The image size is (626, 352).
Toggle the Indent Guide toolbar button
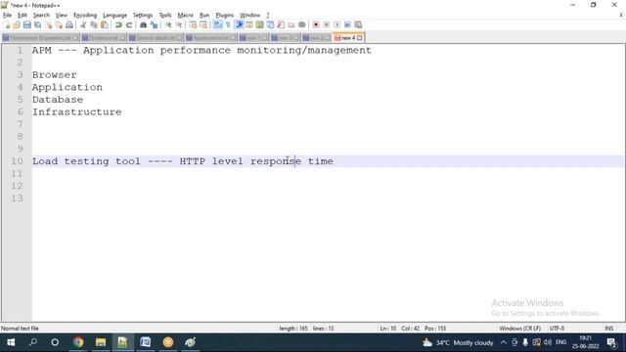click(x=239, y=24)
